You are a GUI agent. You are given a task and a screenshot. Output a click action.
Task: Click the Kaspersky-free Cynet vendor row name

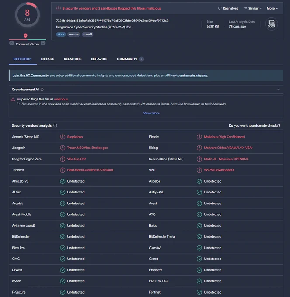(153, 259)
